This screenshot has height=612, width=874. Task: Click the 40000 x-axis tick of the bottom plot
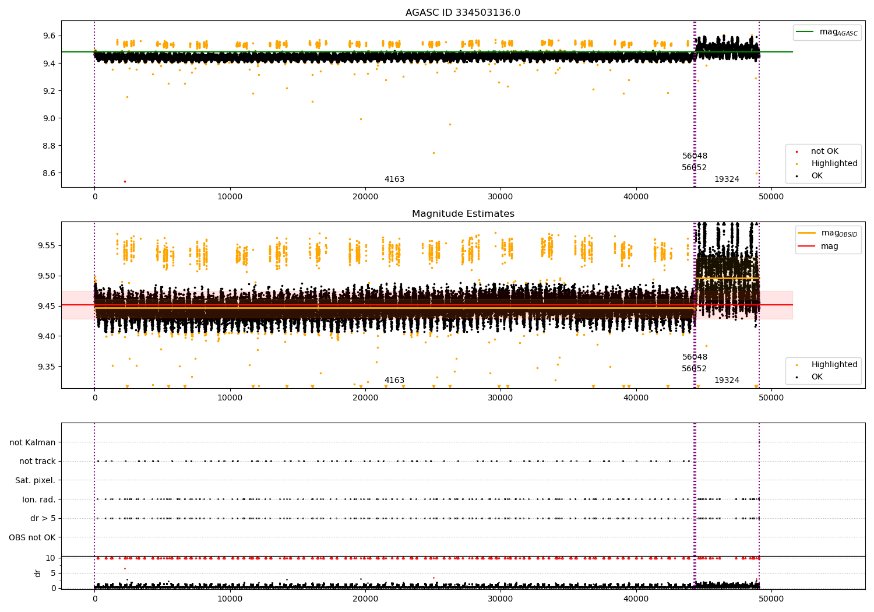point(636,599)
